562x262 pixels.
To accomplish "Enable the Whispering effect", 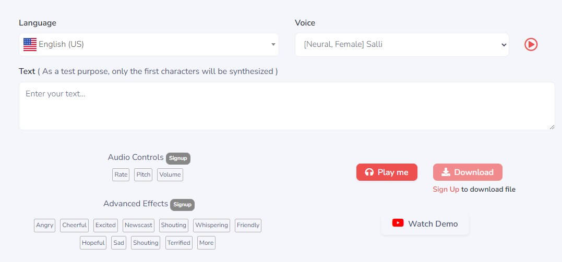I will point(211,225).
